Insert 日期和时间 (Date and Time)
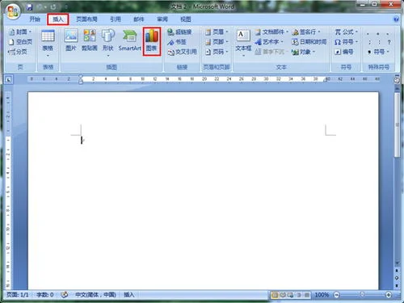Viewport: 404px width, 303px height. coord(309,42)
